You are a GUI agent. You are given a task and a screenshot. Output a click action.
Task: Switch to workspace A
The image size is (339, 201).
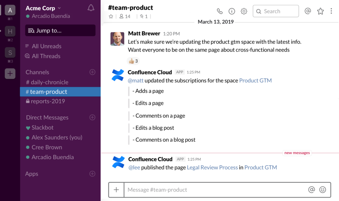pos(10,10)
